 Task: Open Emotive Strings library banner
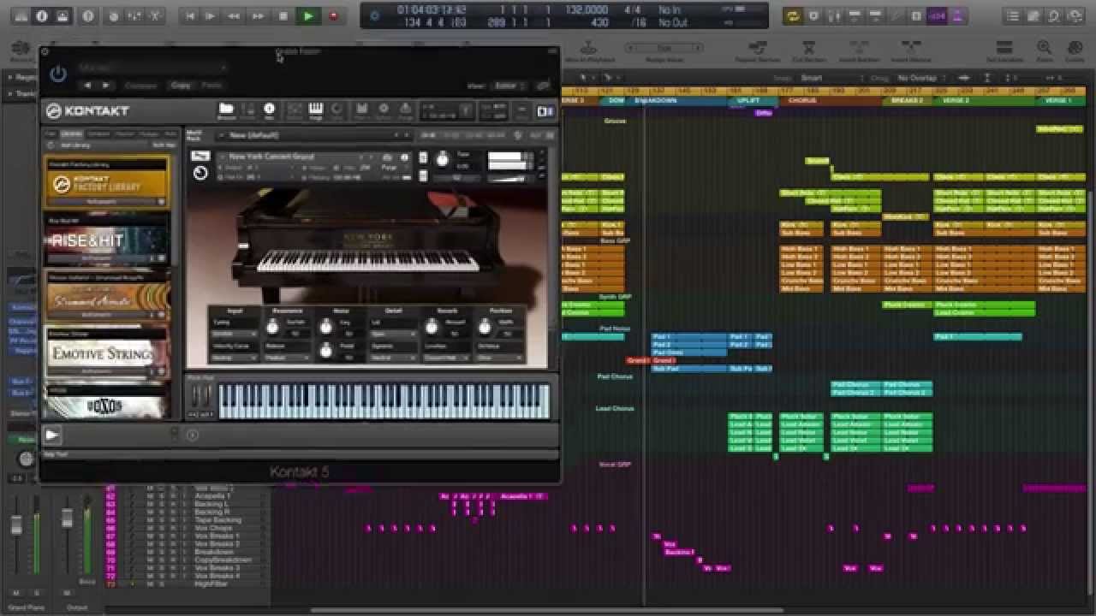106,353
